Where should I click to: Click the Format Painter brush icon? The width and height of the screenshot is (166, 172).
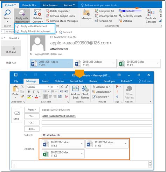coord(22,96)
